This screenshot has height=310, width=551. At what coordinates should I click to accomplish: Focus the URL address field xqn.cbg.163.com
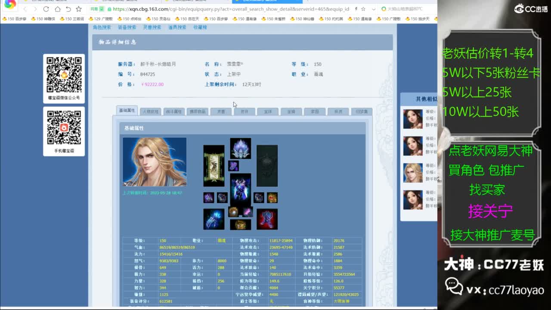[x=230, y=9]
